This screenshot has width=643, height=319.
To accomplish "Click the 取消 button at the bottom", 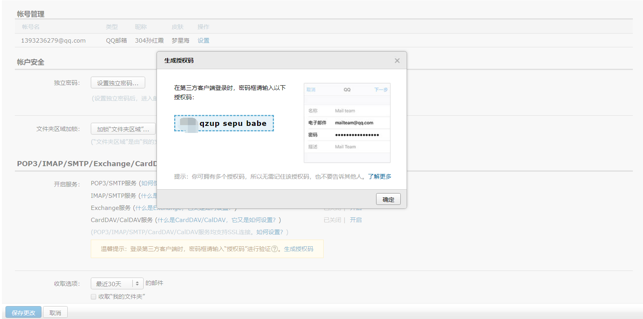I will pyautogui.click(x=55, y=313).
